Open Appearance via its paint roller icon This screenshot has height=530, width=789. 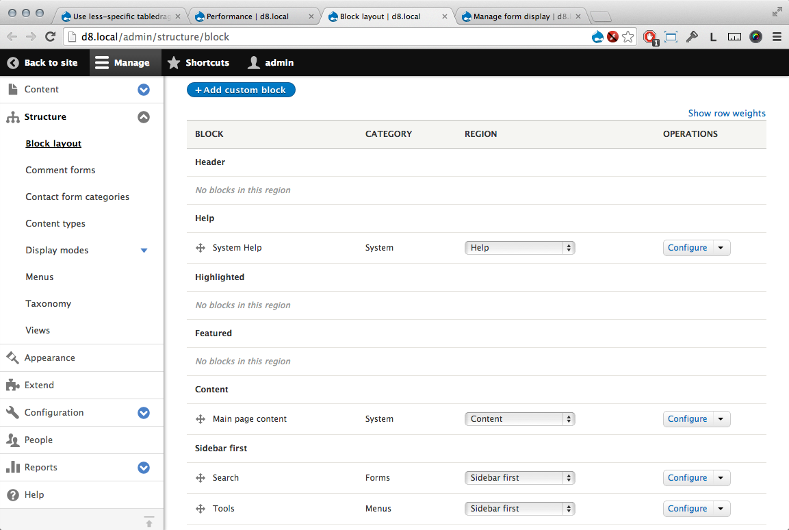point(12,357)
